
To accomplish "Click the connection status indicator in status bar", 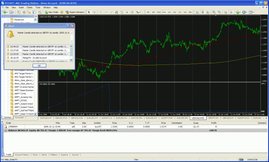I will 241,159.
